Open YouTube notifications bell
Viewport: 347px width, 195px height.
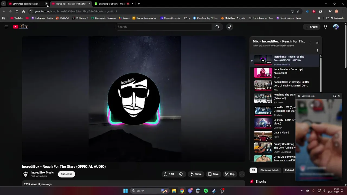point(326,27)
